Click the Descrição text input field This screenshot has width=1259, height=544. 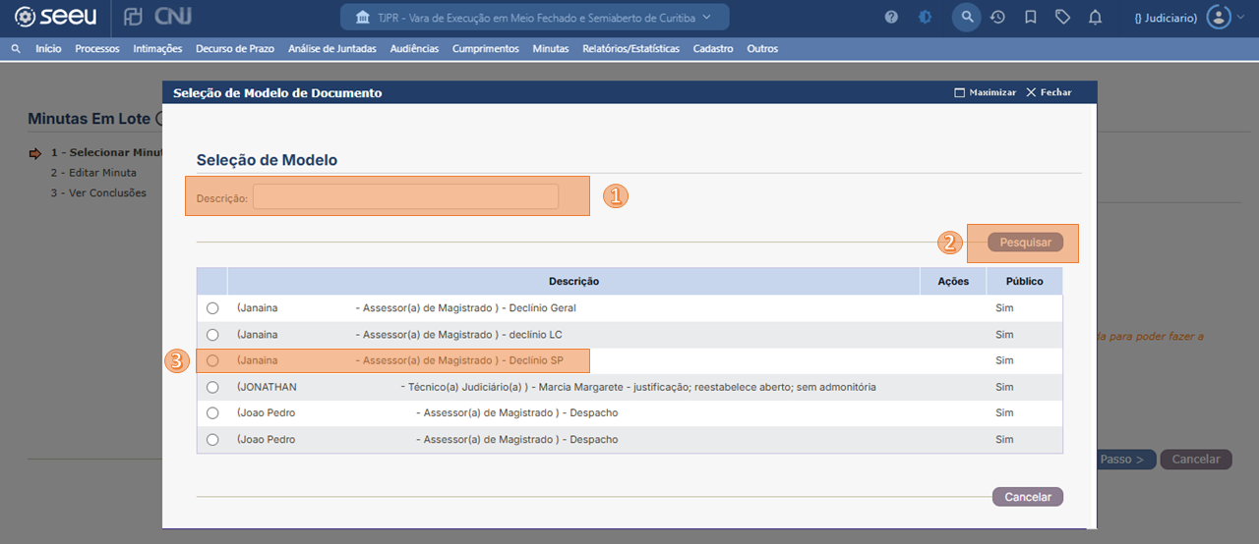click(x=405, y=197)
